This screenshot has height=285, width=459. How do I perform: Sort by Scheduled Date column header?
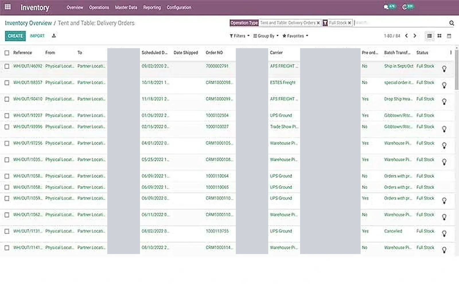pos(154,52)
